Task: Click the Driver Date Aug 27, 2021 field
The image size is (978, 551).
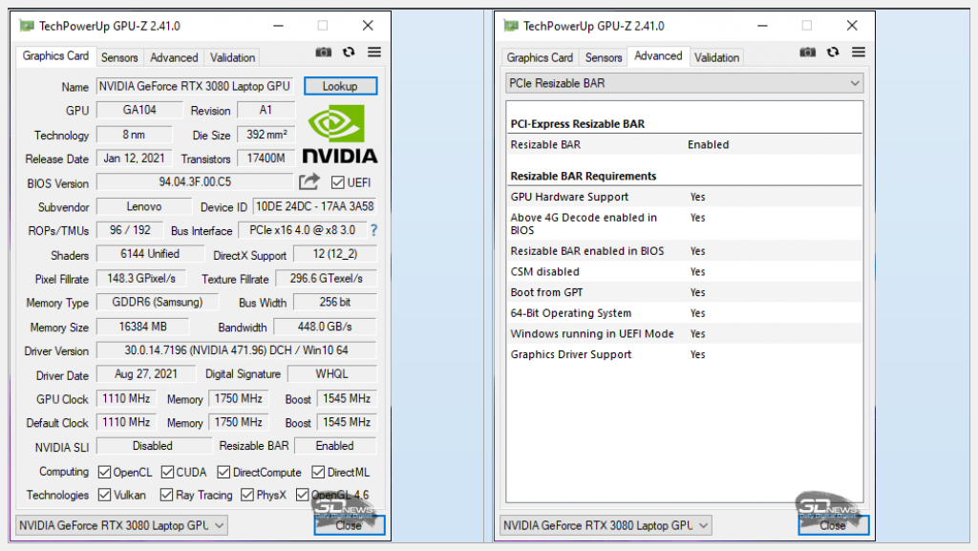Action: [146, 374]
